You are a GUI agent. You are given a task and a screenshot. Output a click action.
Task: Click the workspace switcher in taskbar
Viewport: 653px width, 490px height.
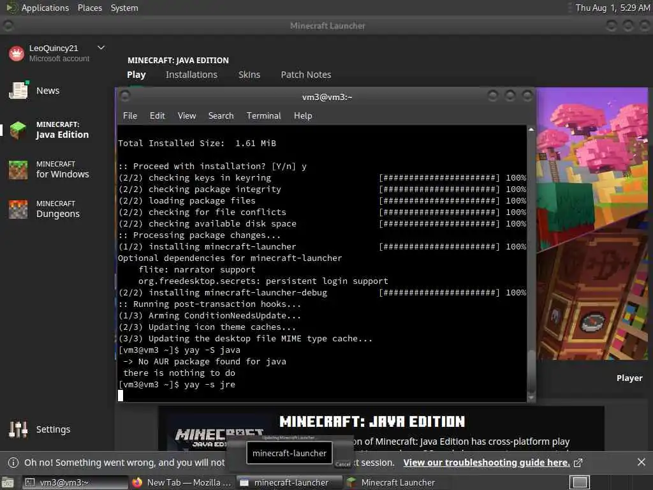[579, 482]
